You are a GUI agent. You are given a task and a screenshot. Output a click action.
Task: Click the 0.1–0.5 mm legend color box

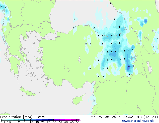[x=4, y=120]
